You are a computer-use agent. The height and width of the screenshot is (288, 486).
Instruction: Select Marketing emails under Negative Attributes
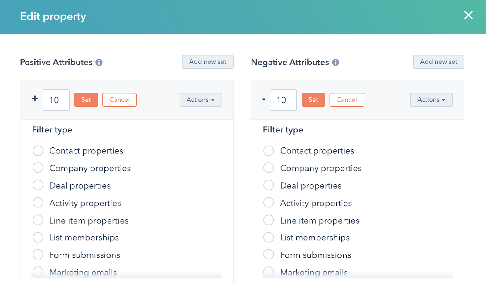pos(269,272)
